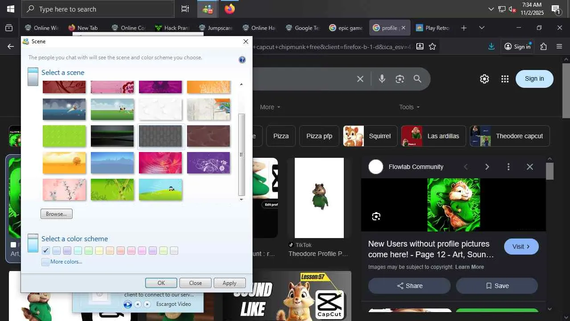Close the active profile tab
The image size is (570, 321).
(x=403, y=28)
